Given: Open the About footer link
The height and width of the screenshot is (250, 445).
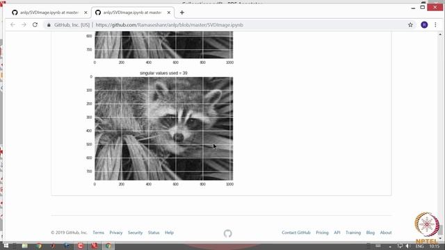Looking at the screenshot, I should click(x=386, y=233).
